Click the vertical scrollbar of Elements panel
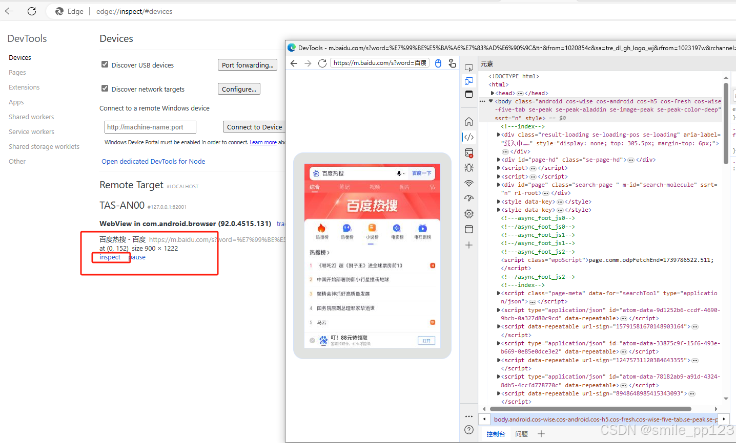Image resolution: width=736 pixels, height=443 pixels. click(x=726, y=123)
